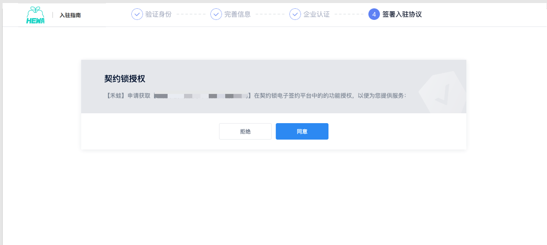Click dashed connector between 验证身份 and 完善信息
Screen dimensions: 547x245
(191, 14)
